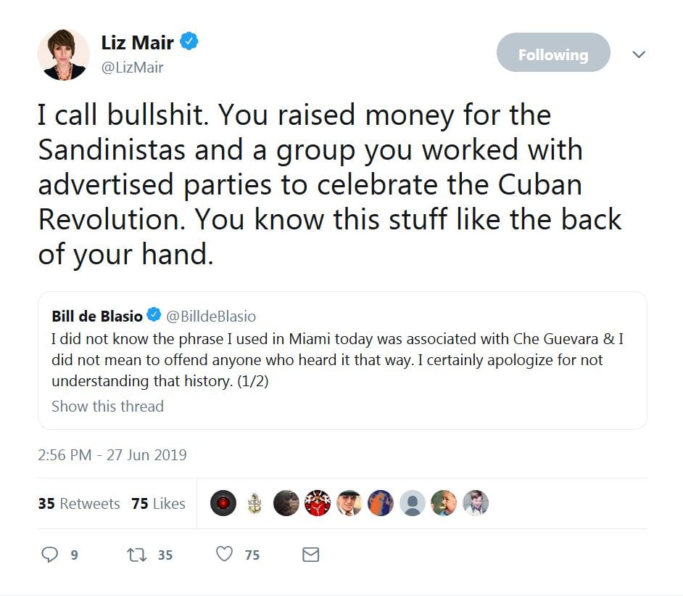683x596 pixels.
Task: Like the tweet with the heart icon
Action: point(225,555)
